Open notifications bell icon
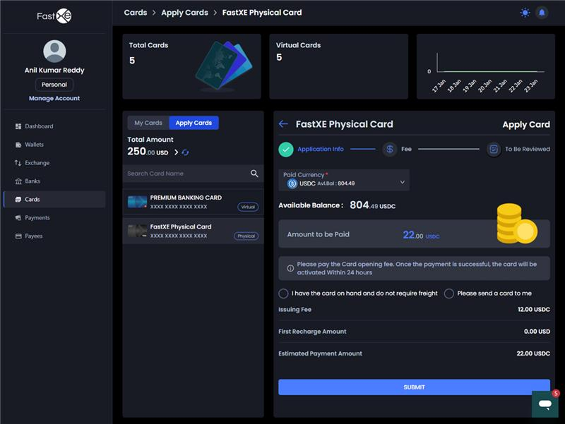The height and width of the screenshot is (424, 565). 542,13
